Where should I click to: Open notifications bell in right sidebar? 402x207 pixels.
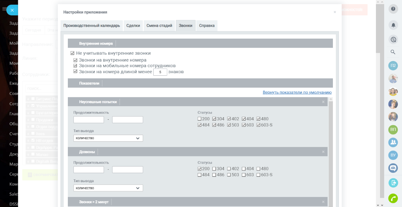(393, 25)
